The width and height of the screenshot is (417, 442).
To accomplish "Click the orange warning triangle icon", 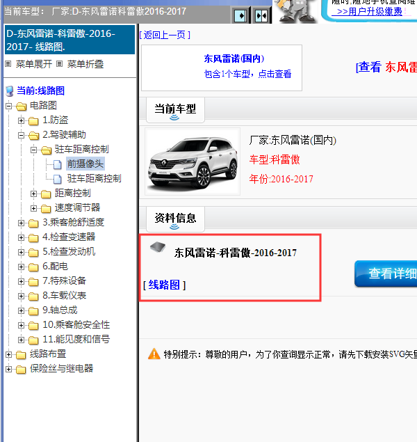I will (x=154, y=354).
